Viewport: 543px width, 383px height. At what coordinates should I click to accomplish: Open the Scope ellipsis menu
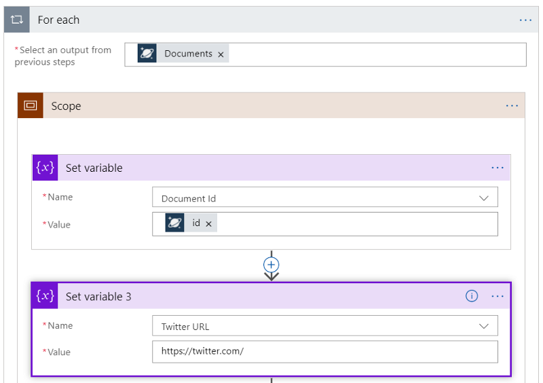[512, 106]
